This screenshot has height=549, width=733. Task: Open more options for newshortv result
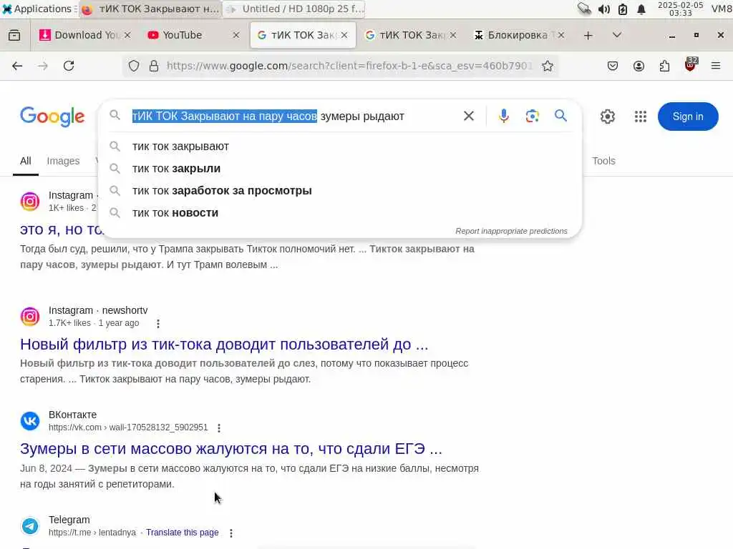pos(158,324)
